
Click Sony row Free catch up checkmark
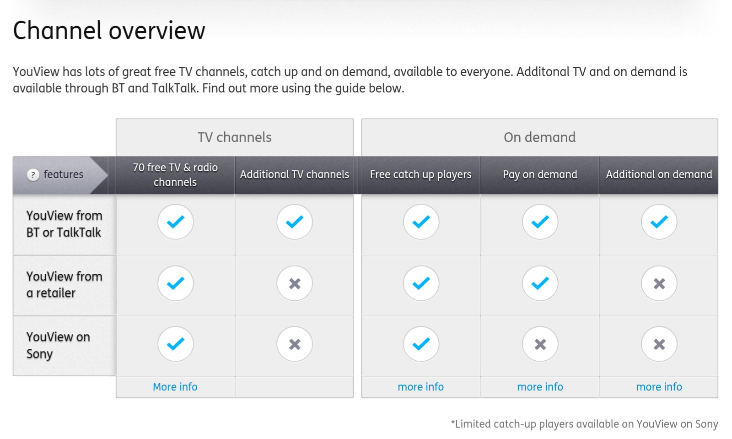click(421, 344)
